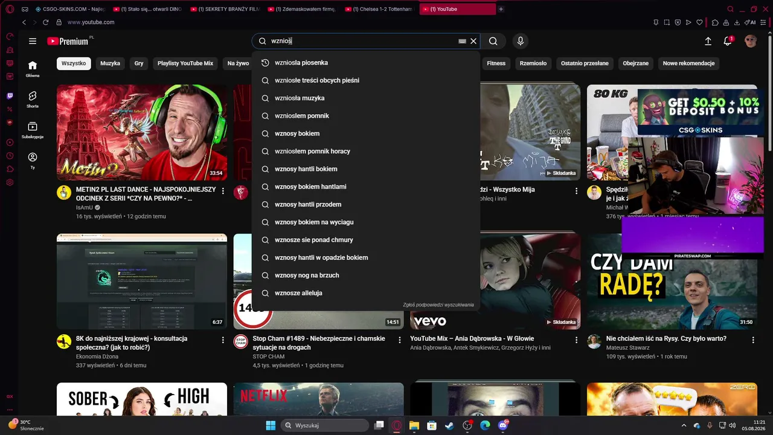Open Shorts in the sidebar
773x435 pixels.
pos(33,99)
